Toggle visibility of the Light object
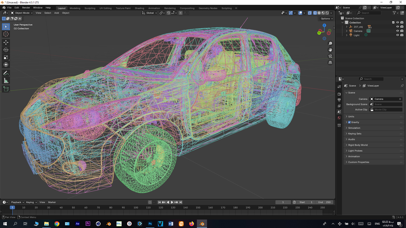 pos(397,35)
